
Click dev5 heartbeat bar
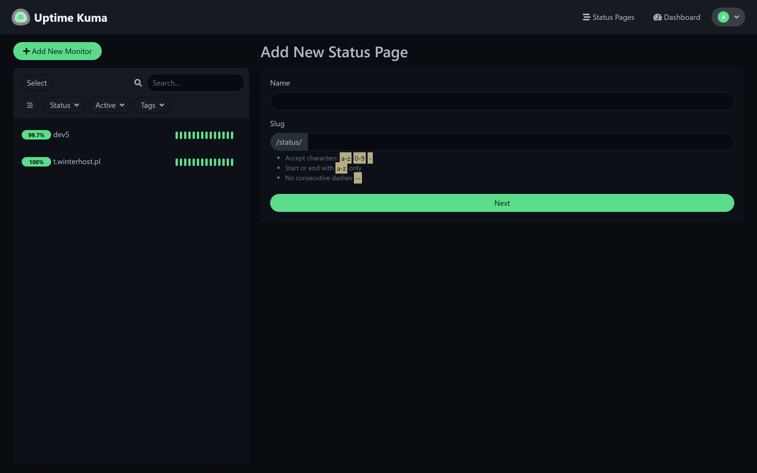click(x=204, y=135)
